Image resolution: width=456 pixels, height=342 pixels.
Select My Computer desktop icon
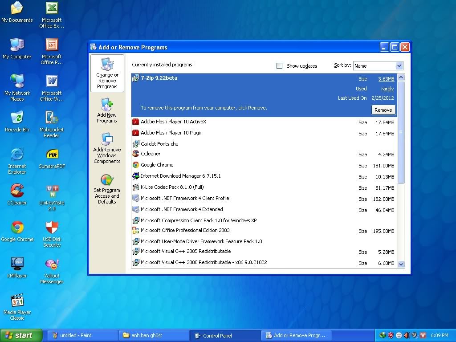pos(17,48)
